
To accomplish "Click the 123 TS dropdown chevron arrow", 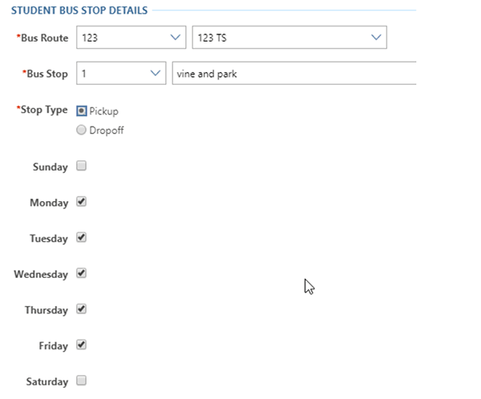I will click(376, 38).
